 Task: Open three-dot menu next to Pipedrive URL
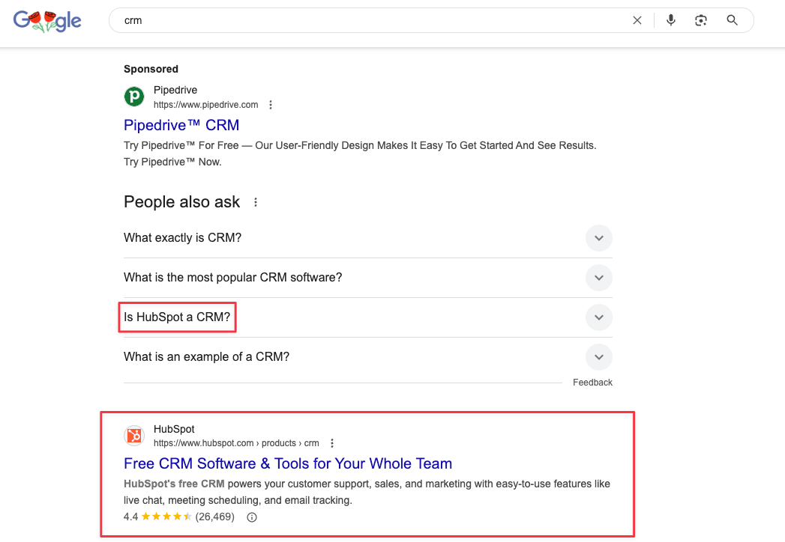(271, 105)
